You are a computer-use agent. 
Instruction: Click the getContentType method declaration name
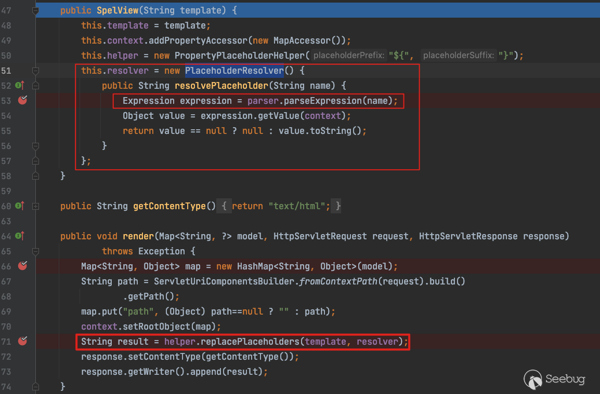coord(169,206)
